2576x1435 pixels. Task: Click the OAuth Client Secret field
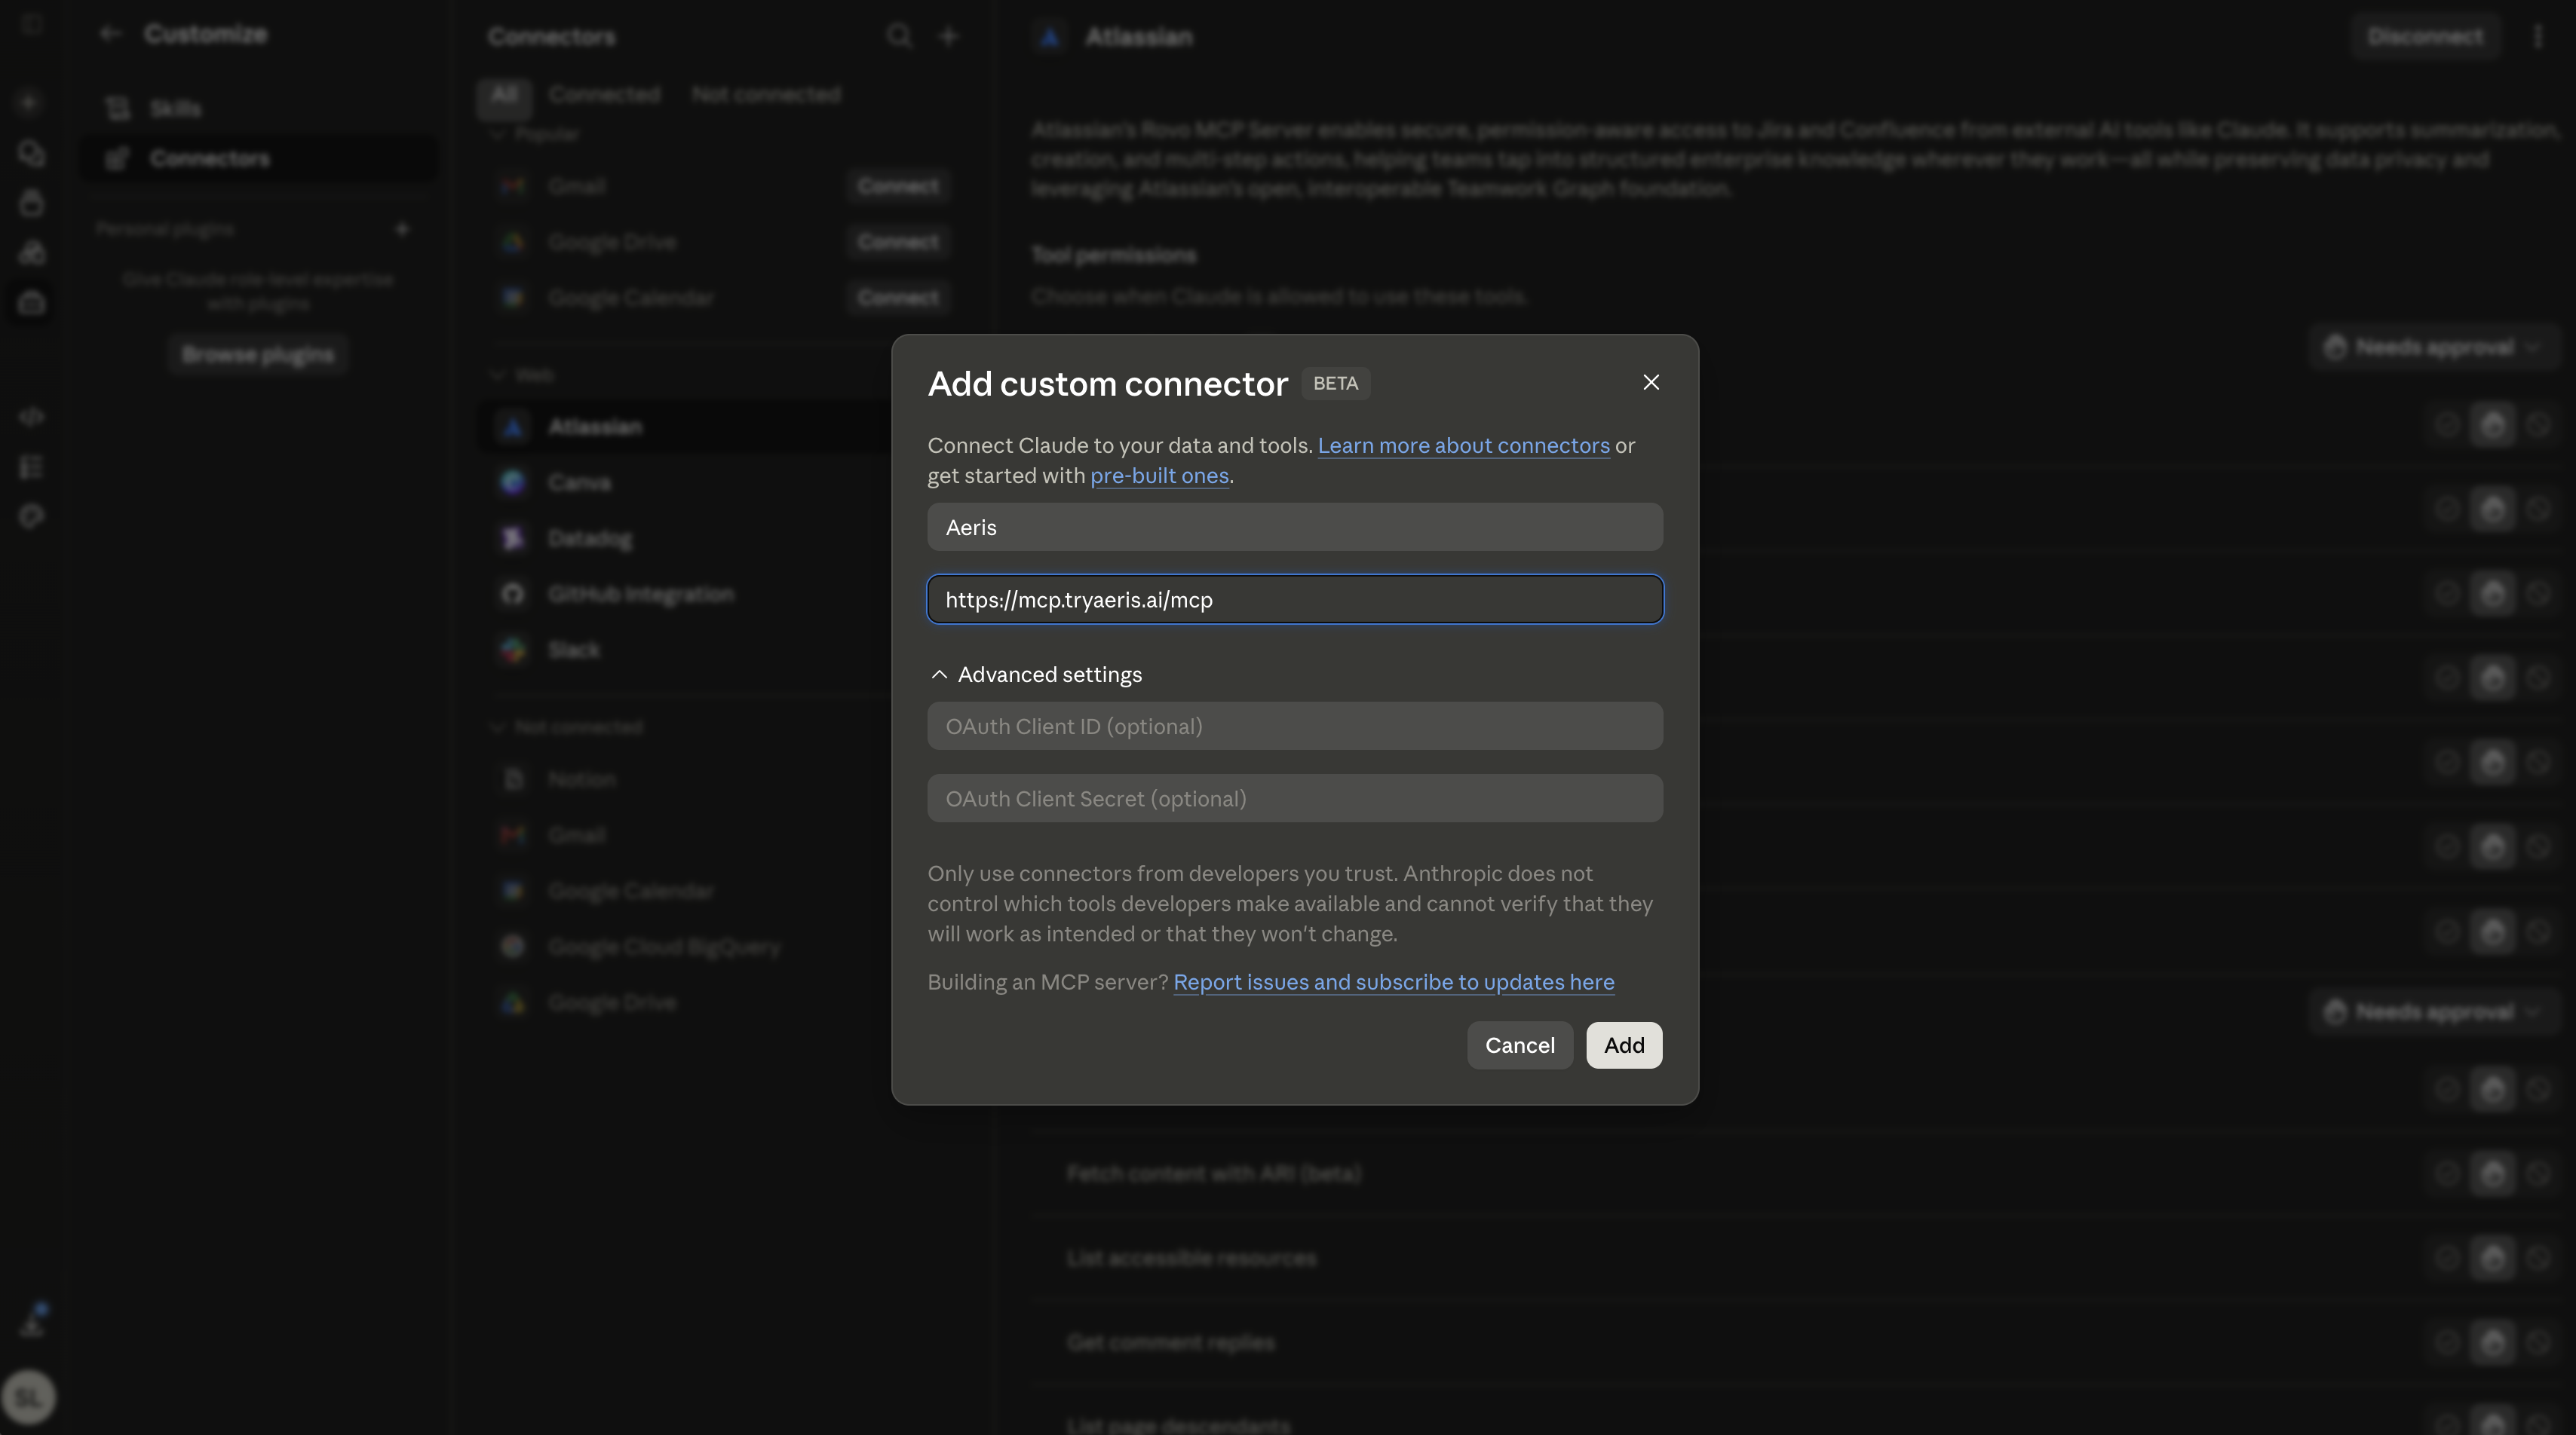(x=1295, y=798)
